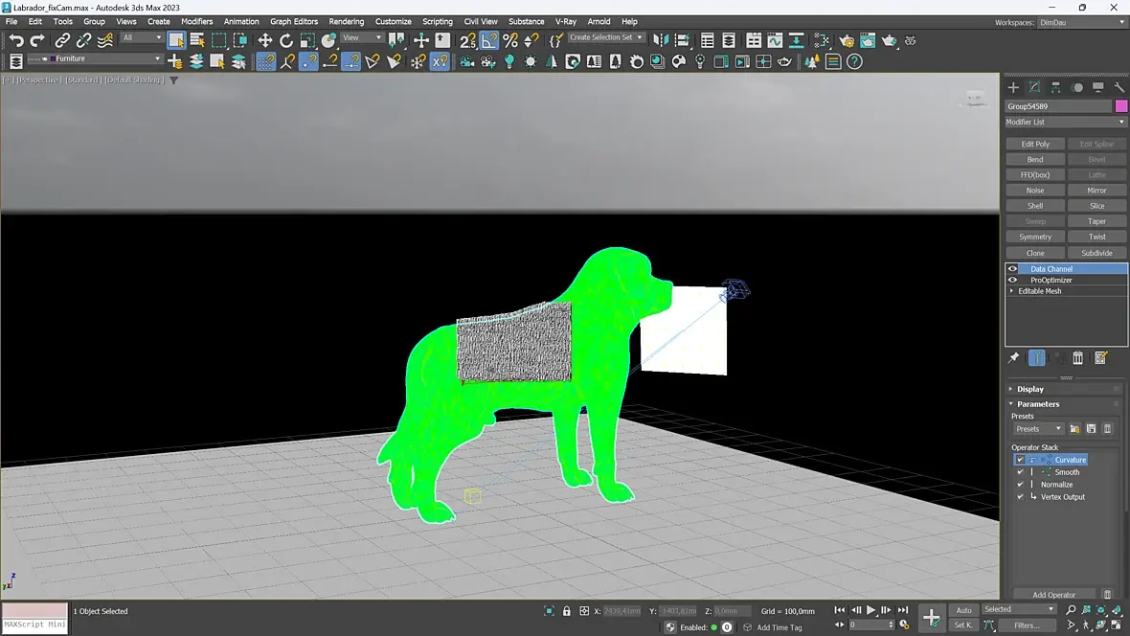Click the Mirror tool icon

[660, 40]
